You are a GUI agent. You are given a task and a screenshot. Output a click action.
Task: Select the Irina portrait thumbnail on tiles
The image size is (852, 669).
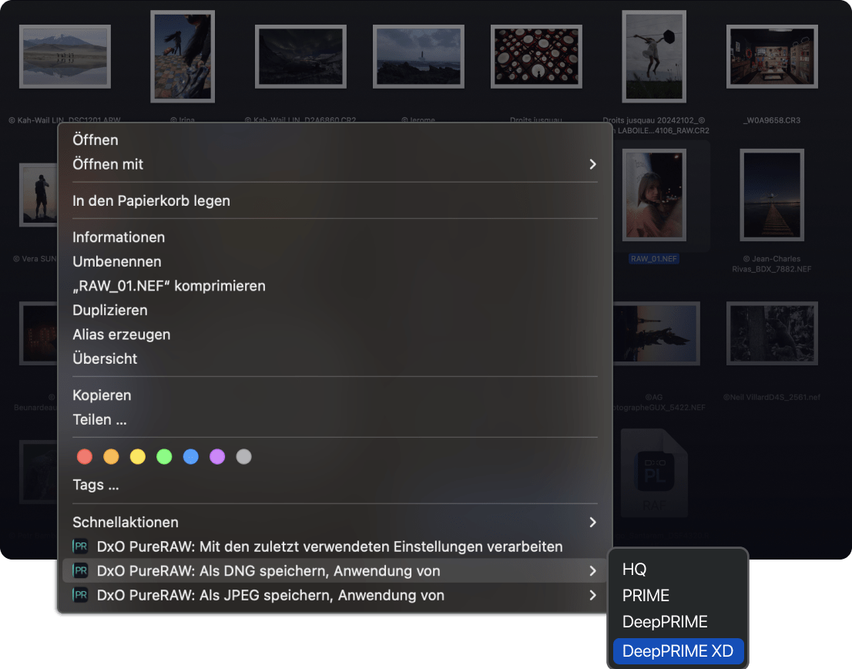click(x=183, y=56)
